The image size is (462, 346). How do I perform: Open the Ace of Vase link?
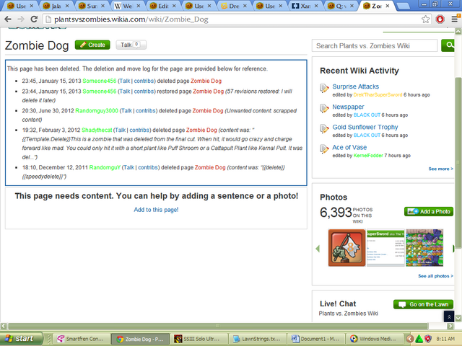(349, 147)
